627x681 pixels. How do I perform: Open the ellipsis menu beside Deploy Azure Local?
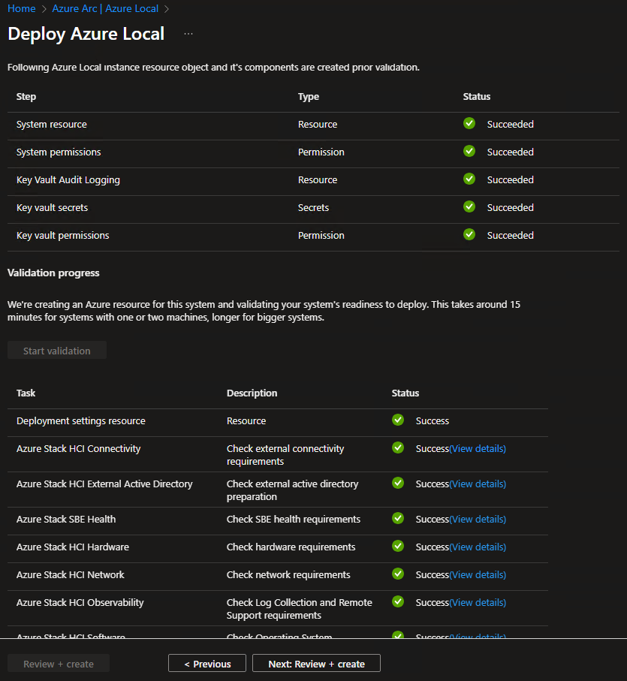click(x=188, y=34)
